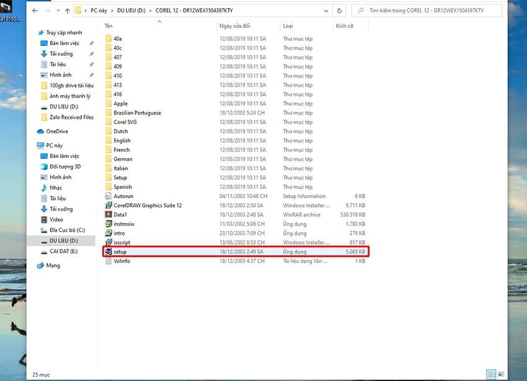Click DU LIEU (D:) in address breadcrumb
527x381 pixels.
coord(131,11)
